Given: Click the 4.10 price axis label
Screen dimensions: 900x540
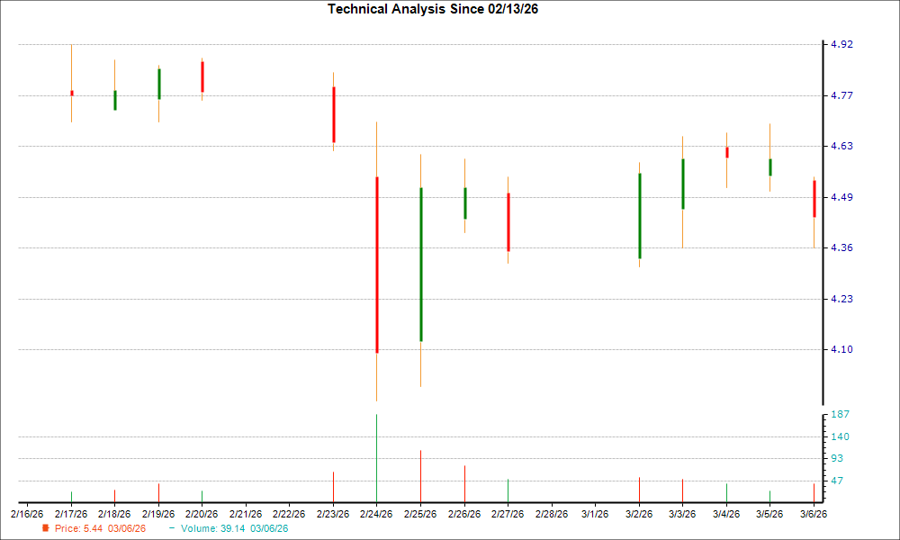Looking at the screenshot, I should click(x=841, y=349).
